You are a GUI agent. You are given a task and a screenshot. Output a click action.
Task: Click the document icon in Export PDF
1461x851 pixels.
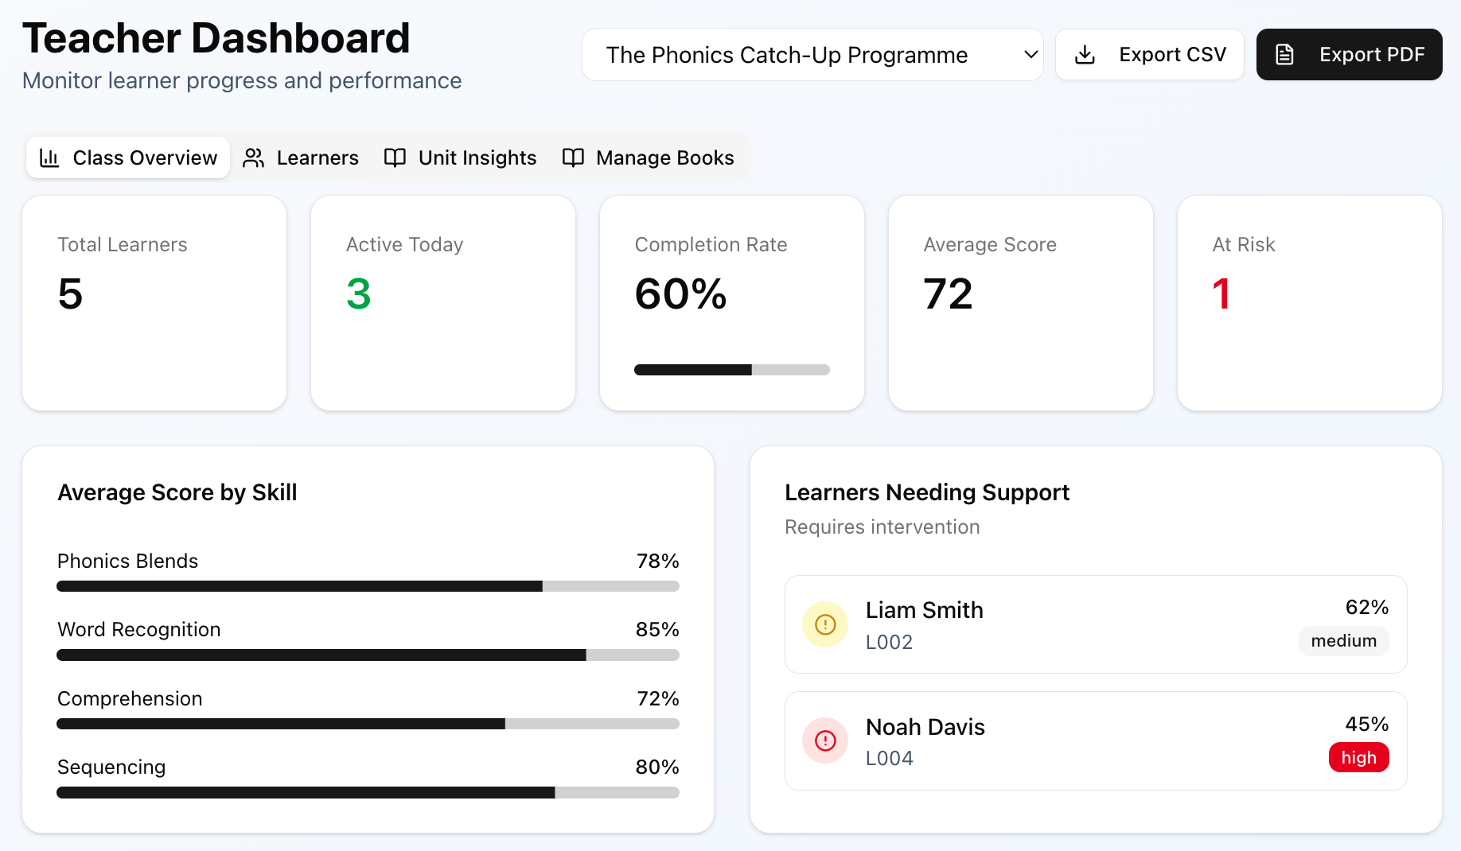tap(1284, 55)
